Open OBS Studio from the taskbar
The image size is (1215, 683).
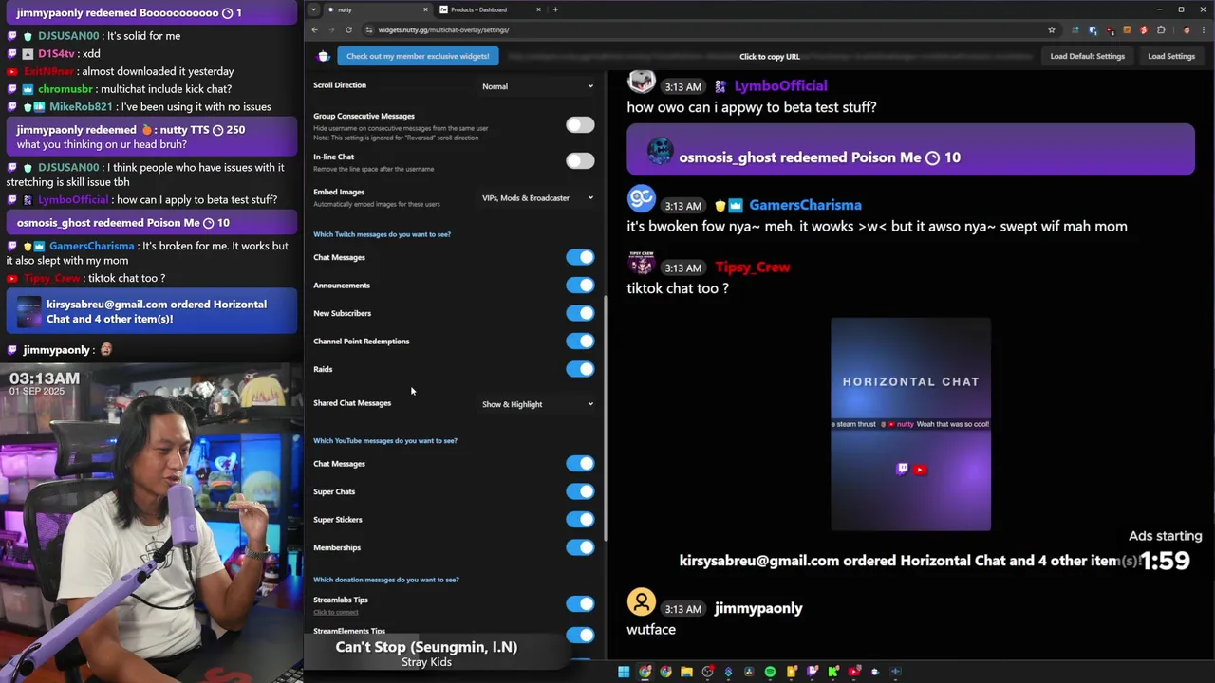click(707, 672)
